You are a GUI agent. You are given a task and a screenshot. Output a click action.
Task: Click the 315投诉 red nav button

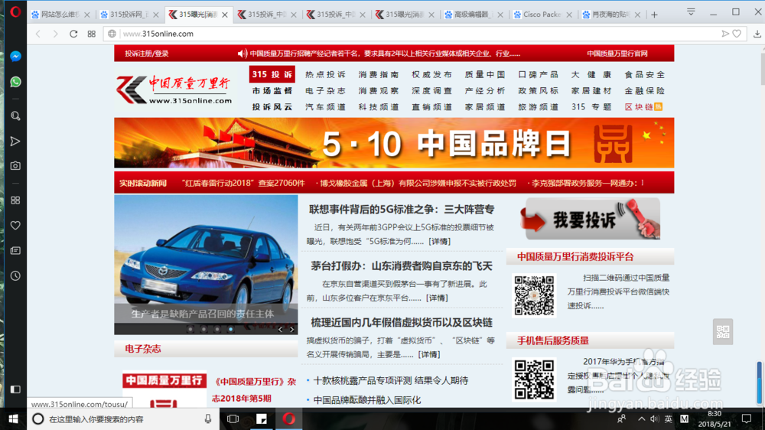click(272, 74)
